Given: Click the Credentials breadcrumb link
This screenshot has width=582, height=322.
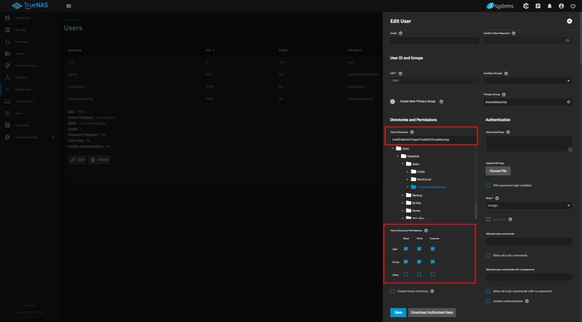Looking at the screenshot, I should click(71, 20).
